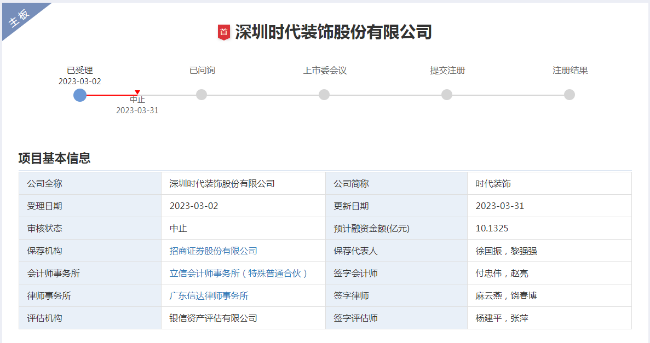The width and height of the screenshot is (650, 343).
Task: Click the 注册结果 stage circle
Action: click(x=570, y=95)
